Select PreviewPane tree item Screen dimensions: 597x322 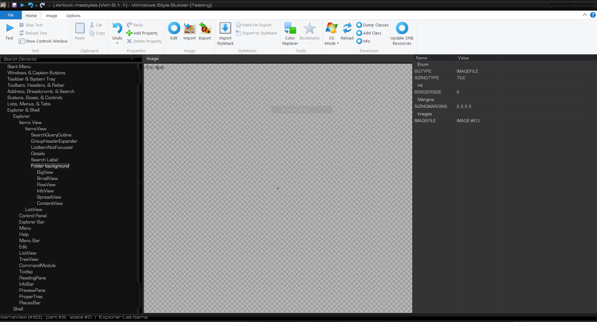tap(32, 290)
